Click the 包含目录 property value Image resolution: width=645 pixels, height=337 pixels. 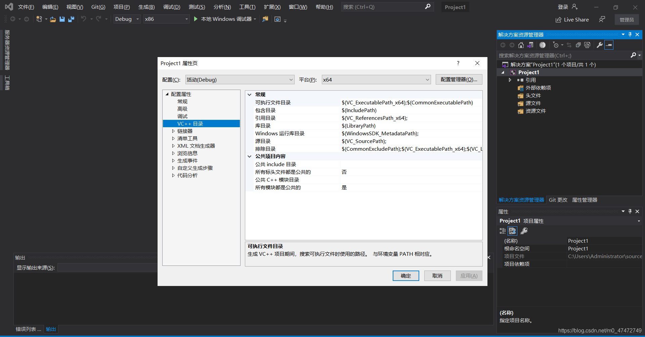point(411,110)
